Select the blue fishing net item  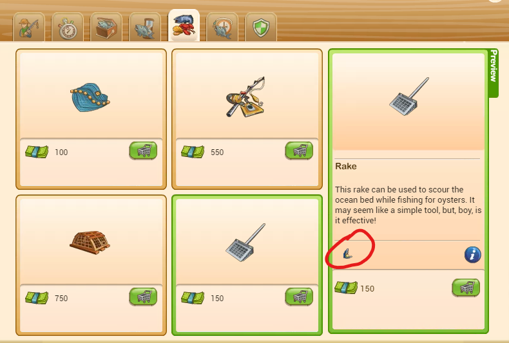90,97
